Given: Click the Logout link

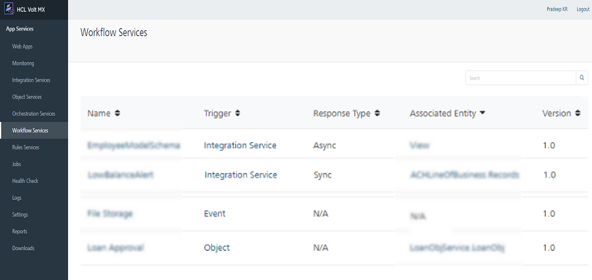Looking at the screenshot, I should click(x=578, y=10).
